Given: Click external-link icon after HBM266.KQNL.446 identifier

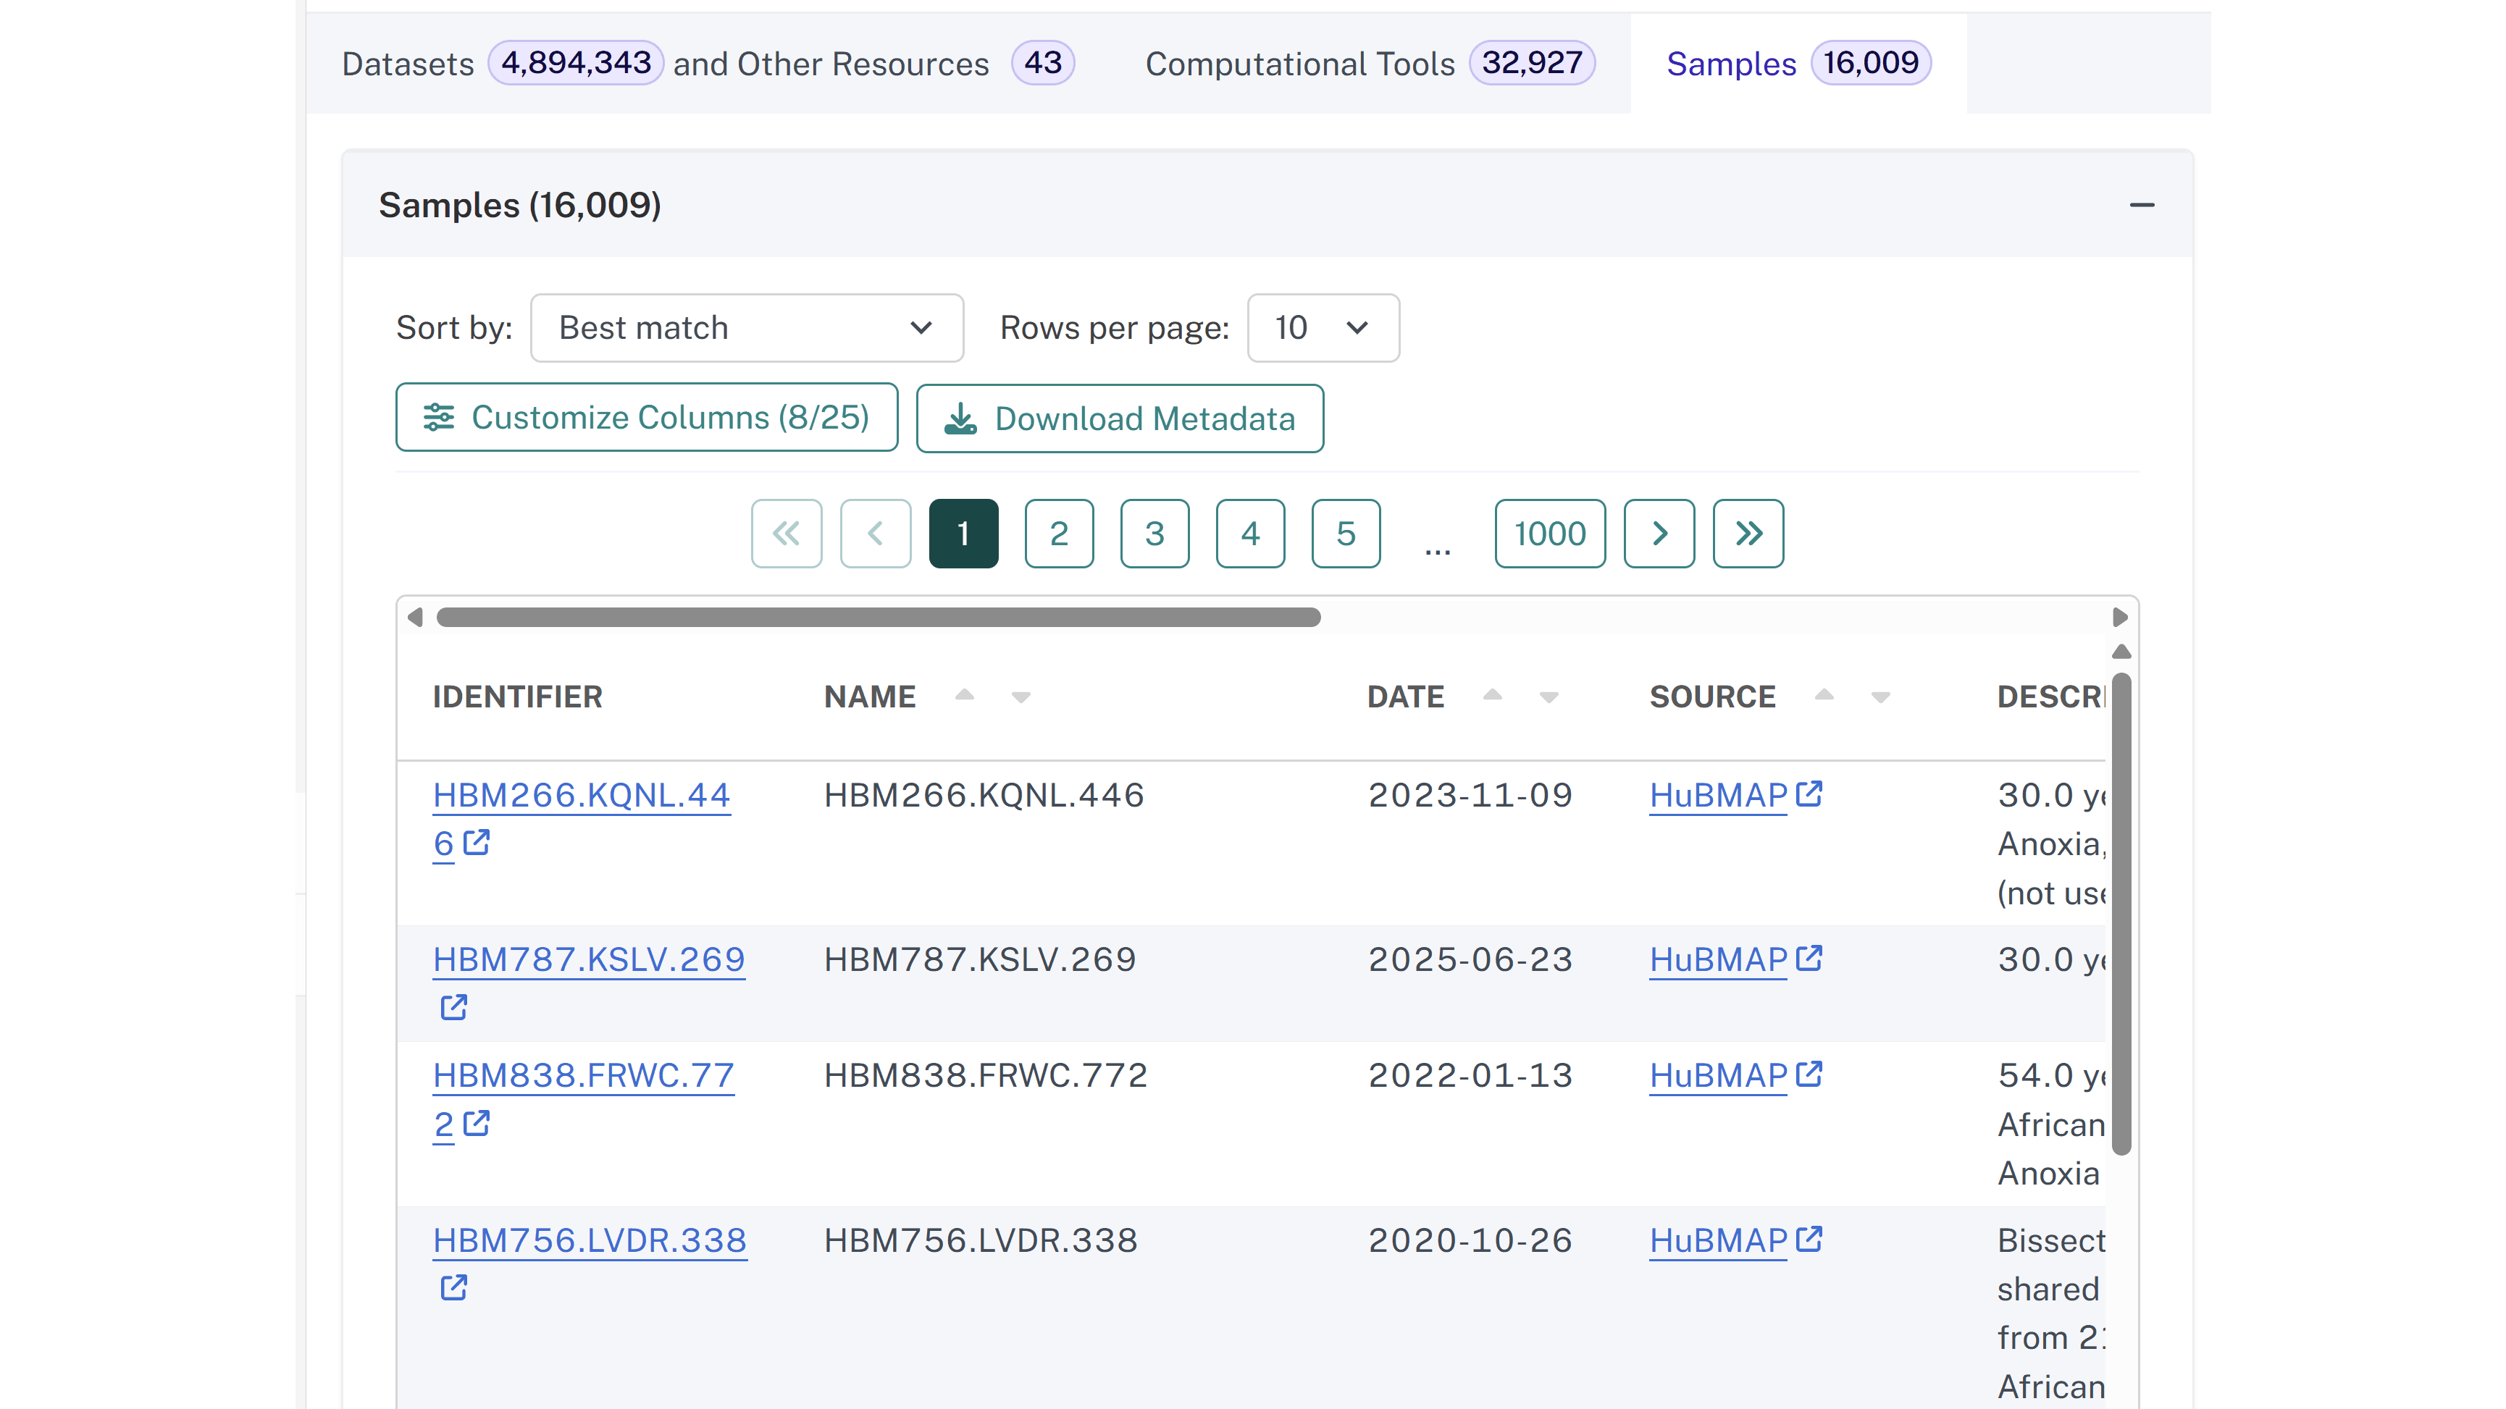Looking at the screenshot, I should point(476,842).
